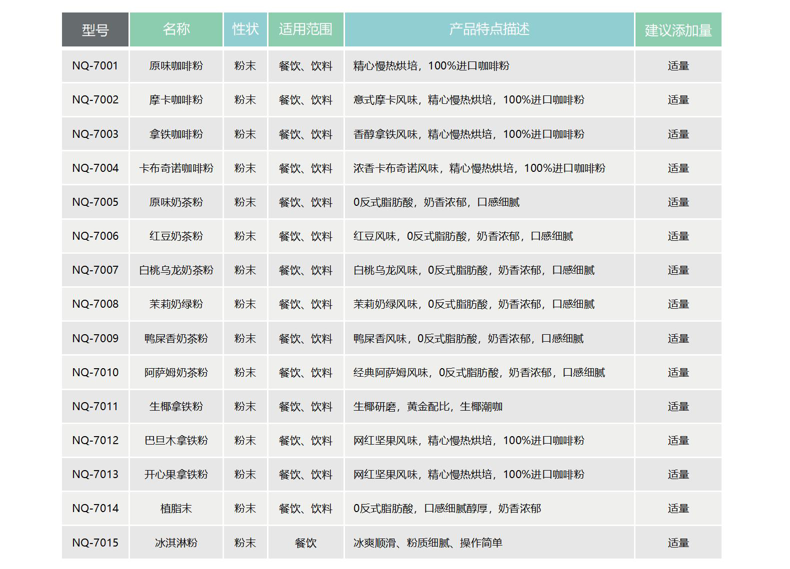Click product name 原味奶茶粉
This screenshot has width=790, height=569.
[x=176, y=202]
